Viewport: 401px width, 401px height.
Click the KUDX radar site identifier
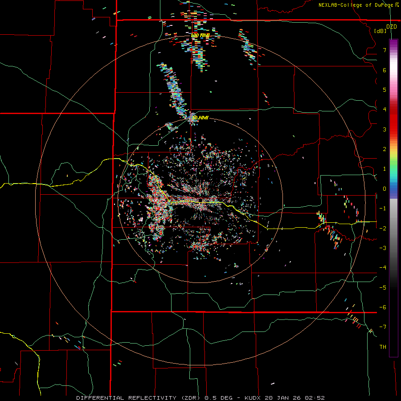254,398
